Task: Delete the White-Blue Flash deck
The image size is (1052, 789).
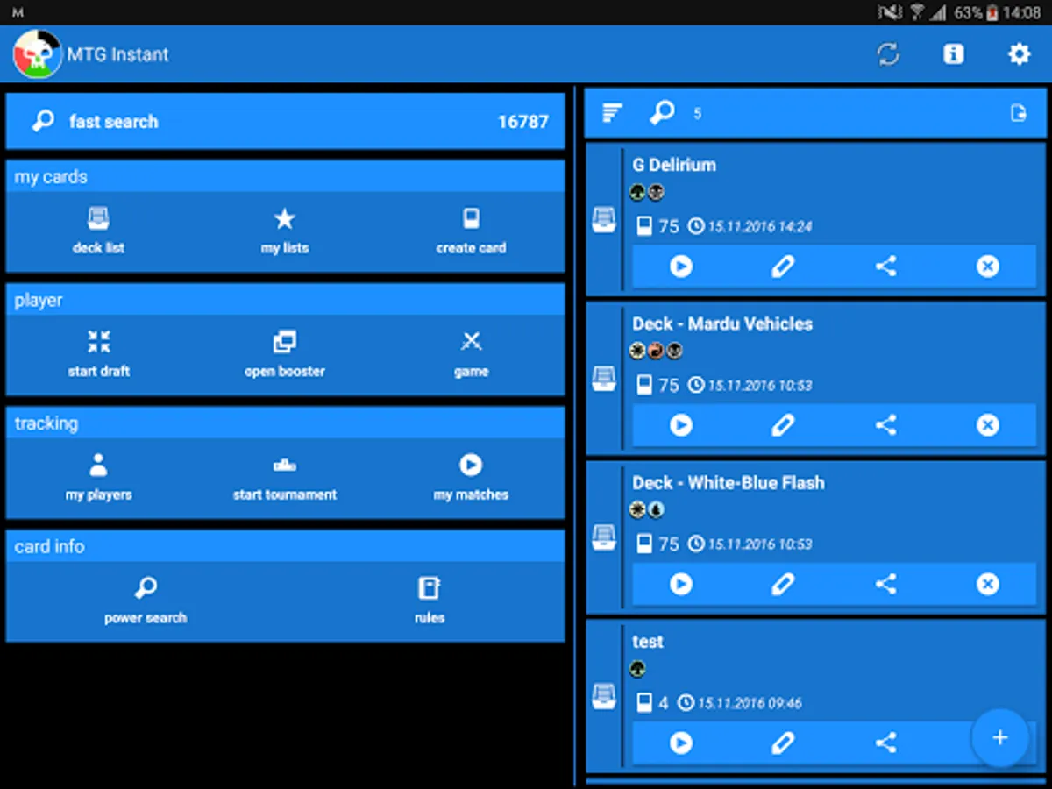Action: click(988, 584)
